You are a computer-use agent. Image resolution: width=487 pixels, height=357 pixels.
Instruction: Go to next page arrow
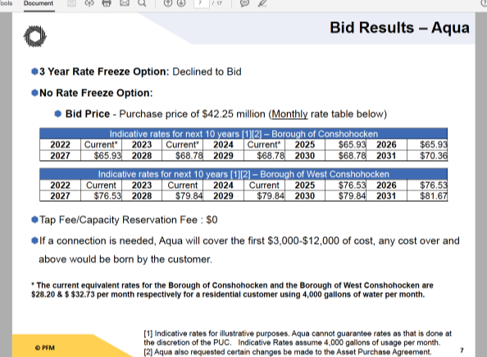(181, 3)
